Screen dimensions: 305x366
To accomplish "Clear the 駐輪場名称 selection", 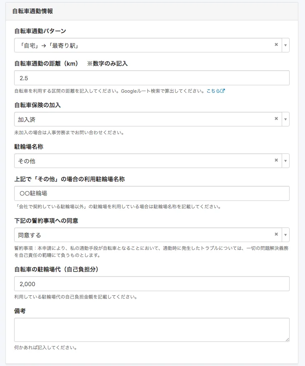I will pyautogui.click(x=276, y=160).
